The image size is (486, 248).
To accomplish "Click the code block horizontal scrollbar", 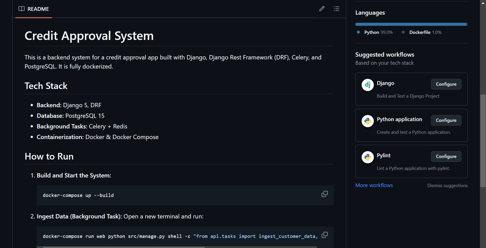I will (x=124, y=247).
